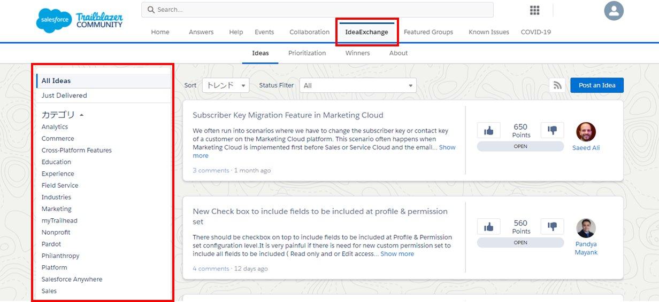The height and width of the screenshot is (302, 659).
Task: Open Saeed Ali's profile photo
Action: tap(586, 132)
